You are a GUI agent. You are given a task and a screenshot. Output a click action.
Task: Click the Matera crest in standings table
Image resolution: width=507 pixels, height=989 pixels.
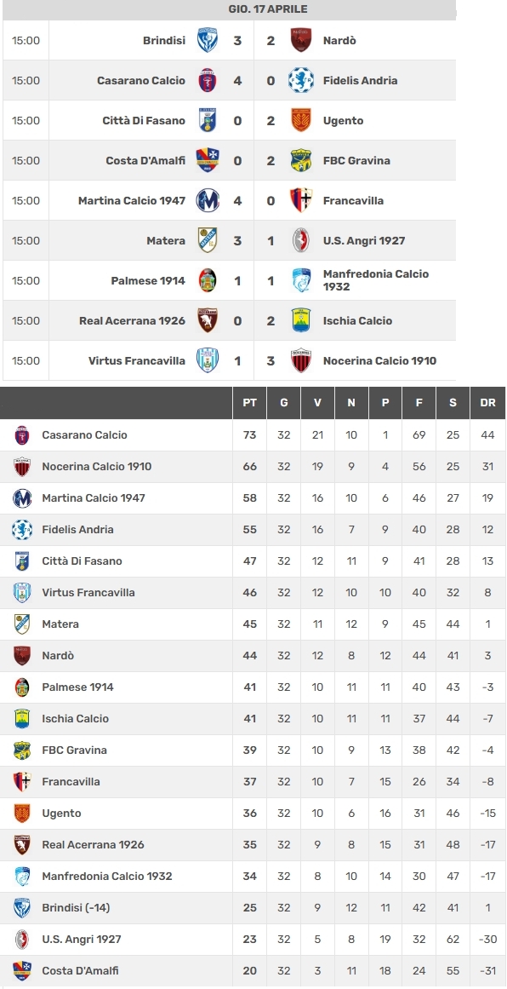(x=22, y=624)
